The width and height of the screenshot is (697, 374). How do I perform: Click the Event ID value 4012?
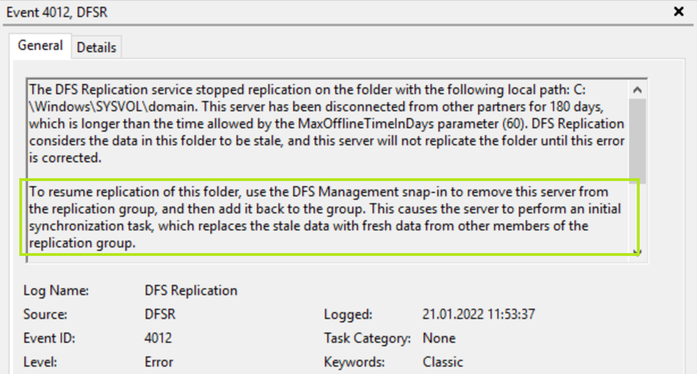[159, 339]
